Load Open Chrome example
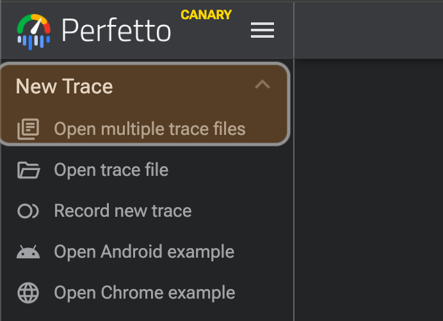The height and width of the screenshot is (321, 443). point(144,293)
